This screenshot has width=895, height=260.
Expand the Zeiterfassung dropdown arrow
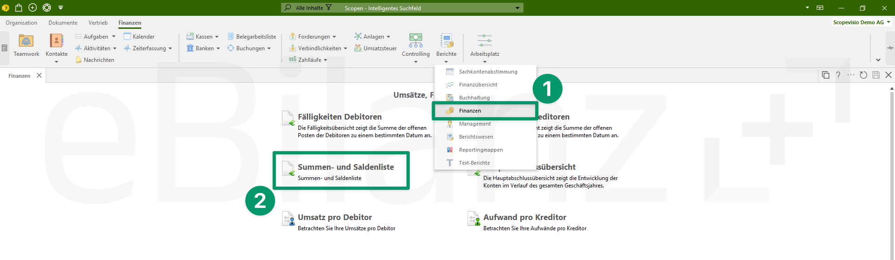170,48
